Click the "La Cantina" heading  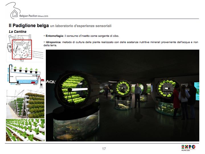pos(18,31)
